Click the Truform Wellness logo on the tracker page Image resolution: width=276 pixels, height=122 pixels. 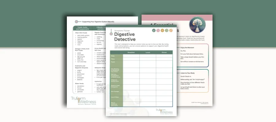click(x=164, y=112)
